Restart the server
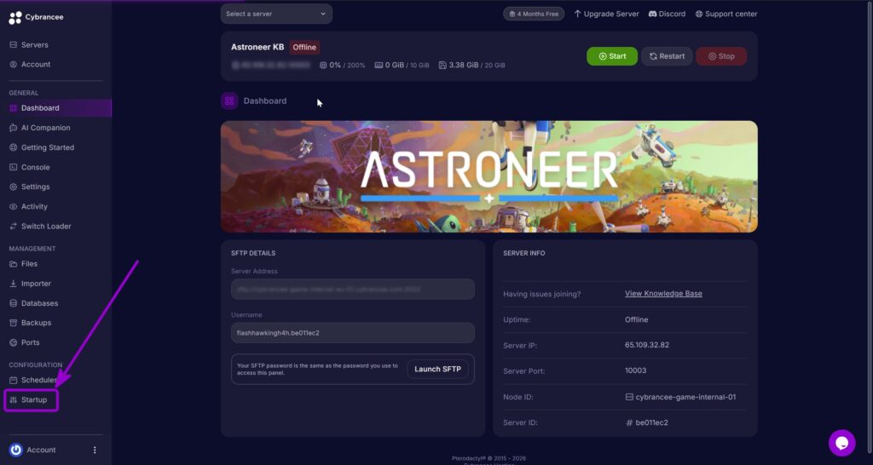Screen dimensions: 873x465 click(x=667, y=56)
